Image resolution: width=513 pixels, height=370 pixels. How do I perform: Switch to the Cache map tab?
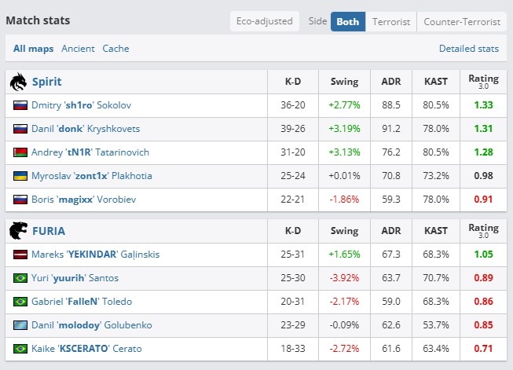115,49
